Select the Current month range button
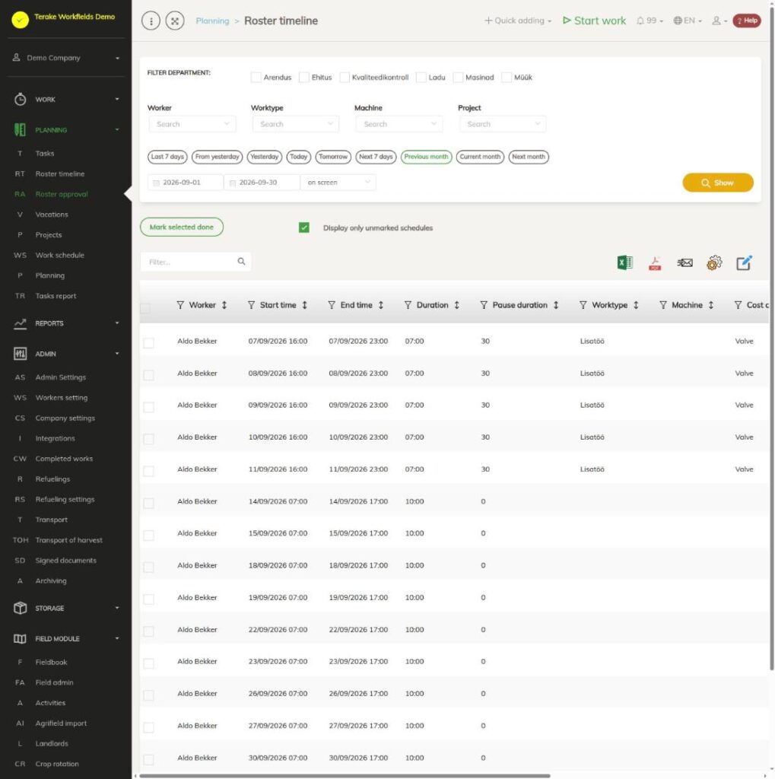Screen dimensions: 775x779 480,157
